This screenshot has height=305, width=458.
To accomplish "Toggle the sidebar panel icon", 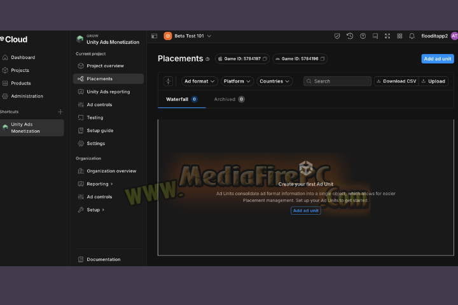I will coord(154,36).
